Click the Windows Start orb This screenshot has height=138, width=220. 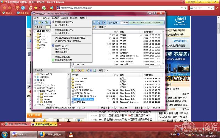point(5,134)
